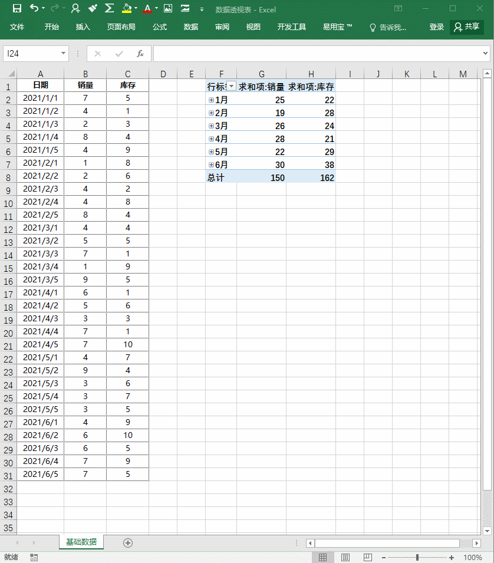Click the 总计 cell in the pivot table
This screenshot has height=563, width=494.
coord(221,177)
